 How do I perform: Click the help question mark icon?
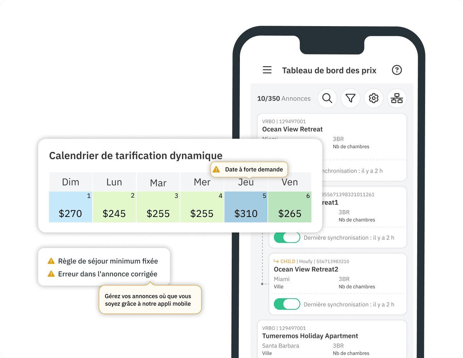point(397,70)
